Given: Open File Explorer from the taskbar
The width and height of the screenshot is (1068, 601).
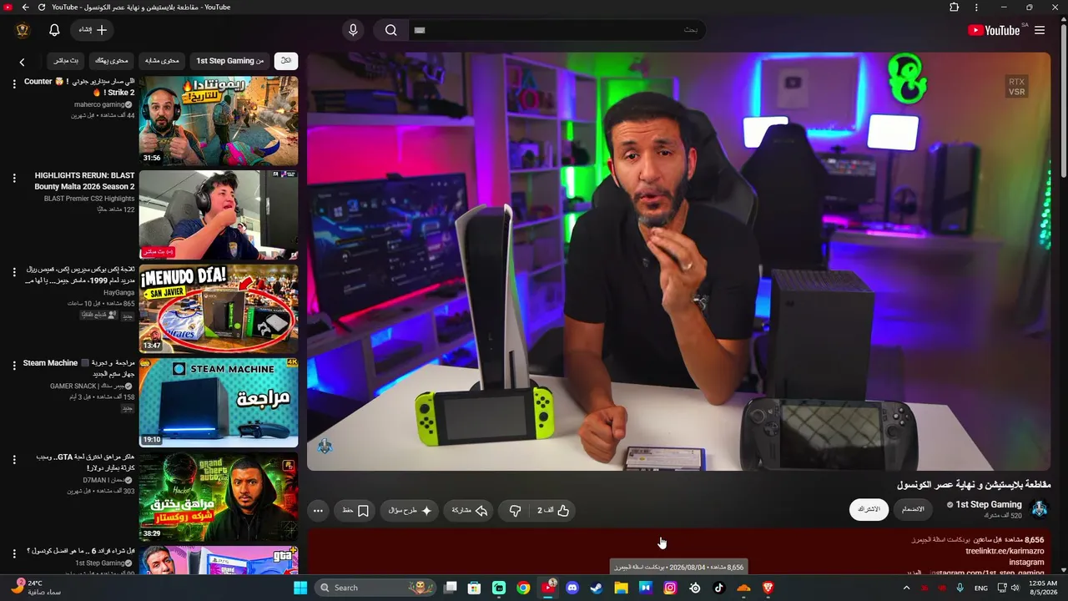Looking at the screenshot, I should pyautogui.click(x=621, y=588).
